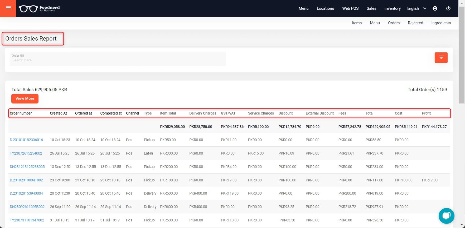This screenshot has width=465, height=228.
Task: Click the Profit column header
Action: [426, 113]
